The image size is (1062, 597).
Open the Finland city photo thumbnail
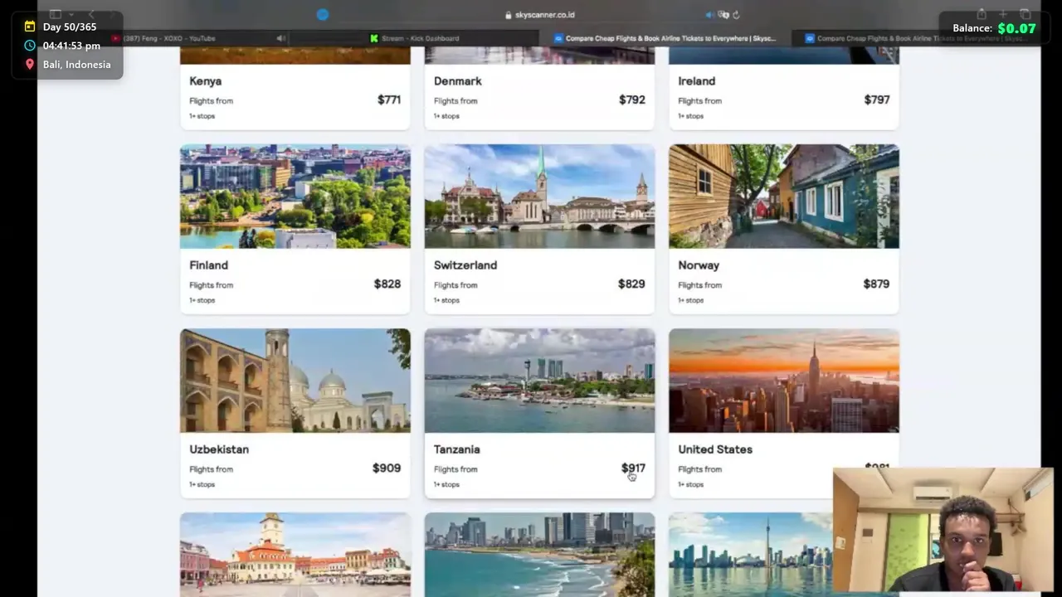(x=295, y=197)
